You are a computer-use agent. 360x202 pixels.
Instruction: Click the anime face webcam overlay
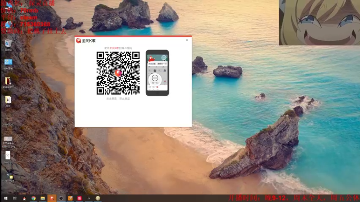(x=319, y=22)
